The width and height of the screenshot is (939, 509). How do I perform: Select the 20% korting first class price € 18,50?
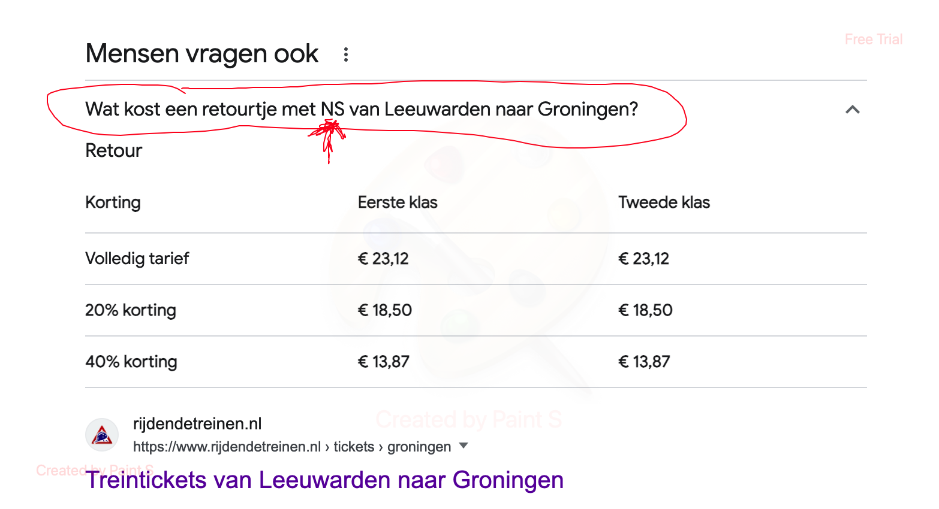385,310
